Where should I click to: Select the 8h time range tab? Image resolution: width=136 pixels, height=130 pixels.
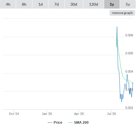click(x=24, y=4)
